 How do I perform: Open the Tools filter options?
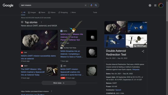[95, 12]
